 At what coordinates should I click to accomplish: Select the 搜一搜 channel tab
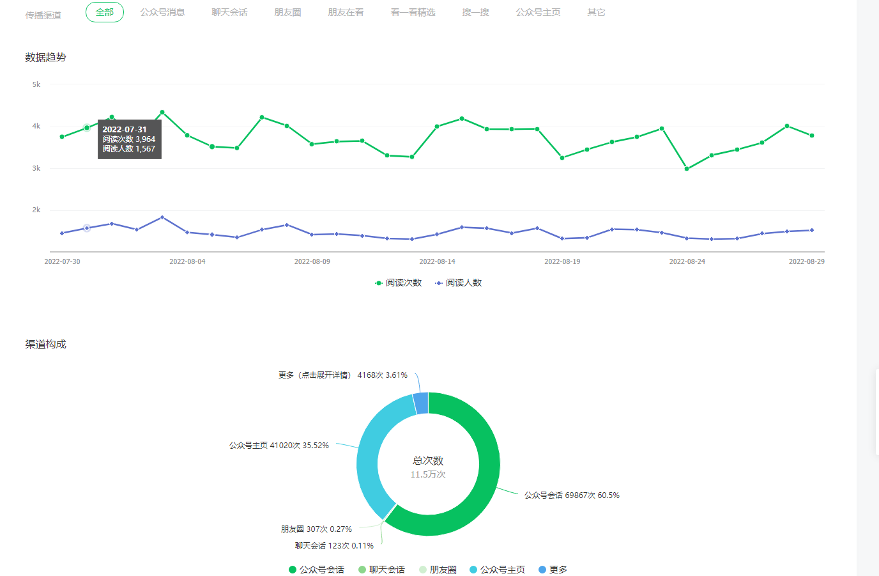(x=475, y=12)
